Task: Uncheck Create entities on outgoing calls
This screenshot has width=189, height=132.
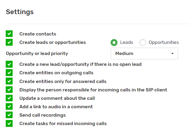Action: pos(9,73)
